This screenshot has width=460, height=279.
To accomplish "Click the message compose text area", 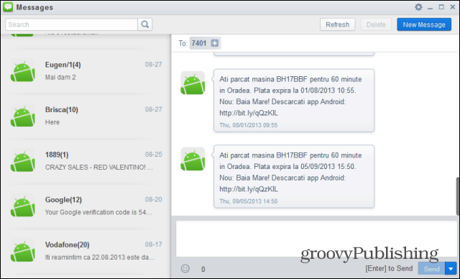I will click(316, 239).
